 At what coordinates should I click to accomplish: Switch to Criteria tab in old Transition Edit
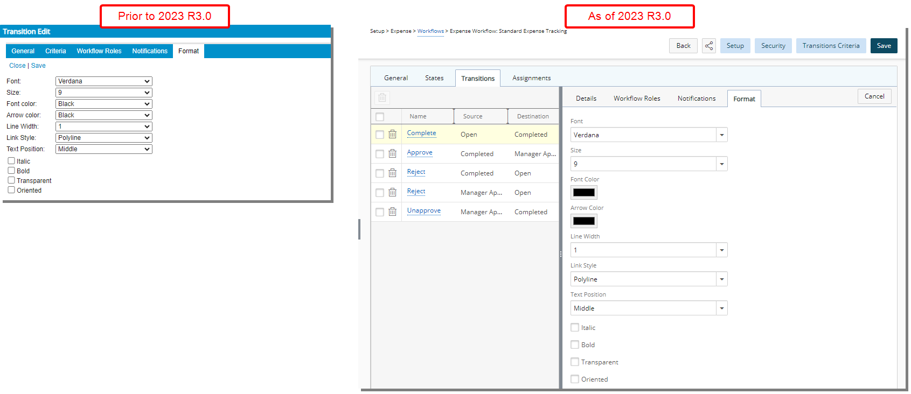pos(55,51)
